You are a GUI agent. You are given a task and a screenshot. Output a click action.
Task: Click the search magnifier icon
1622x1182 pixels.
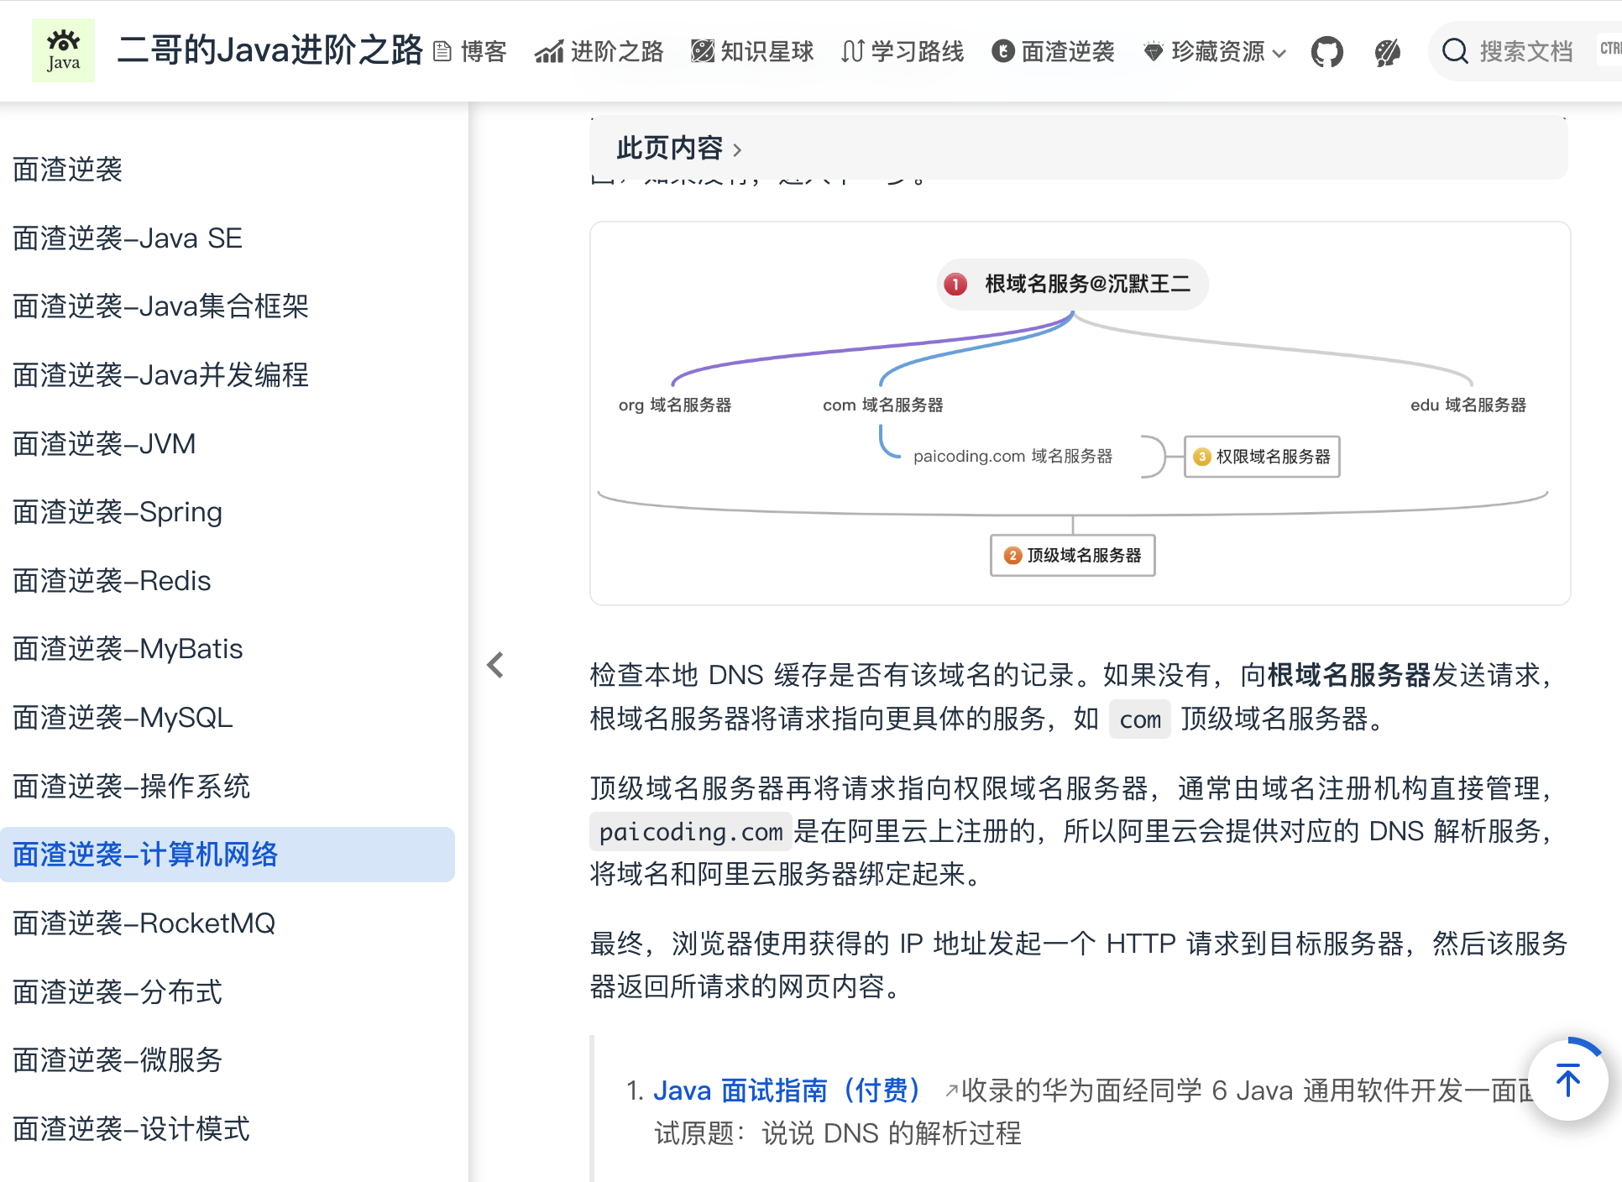1456,51
